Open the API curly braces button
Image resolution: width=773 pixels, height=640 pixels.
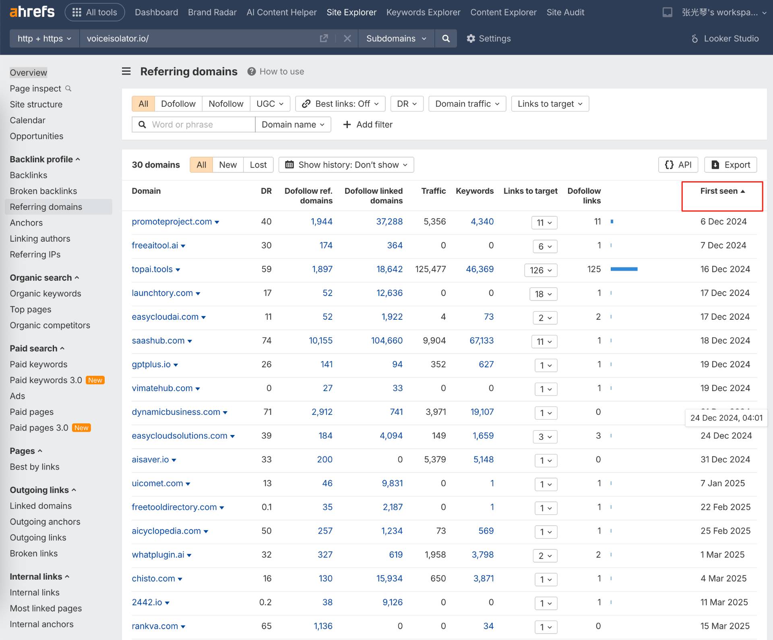pyautogui.click(x=678, y=165)
